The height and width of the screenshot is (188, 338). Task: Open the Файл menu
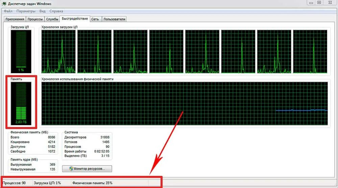[x=8, y=11]
